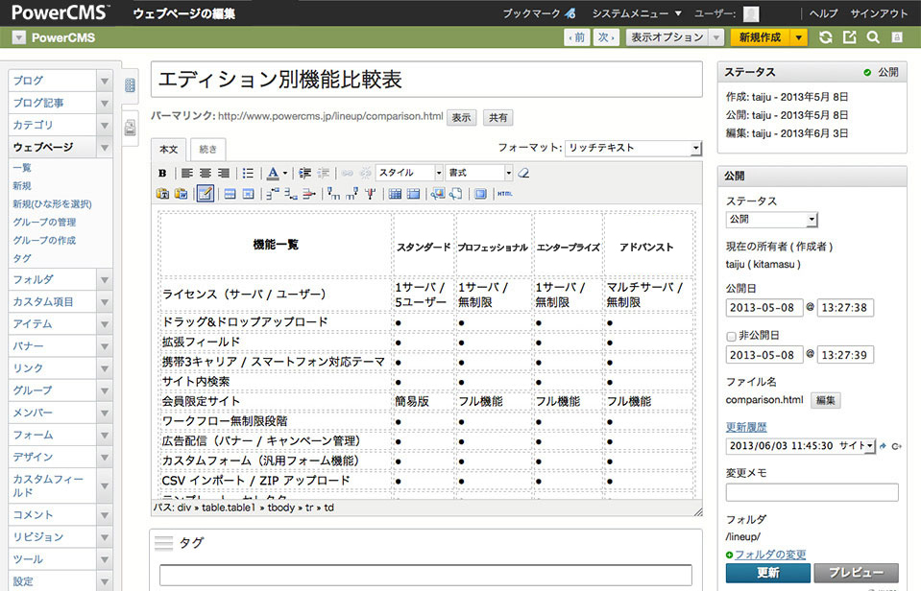Click the paste as plain text icon

162,194
